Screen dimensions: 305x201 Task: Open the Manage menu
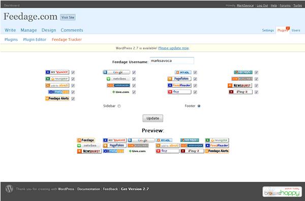point(28,30)
